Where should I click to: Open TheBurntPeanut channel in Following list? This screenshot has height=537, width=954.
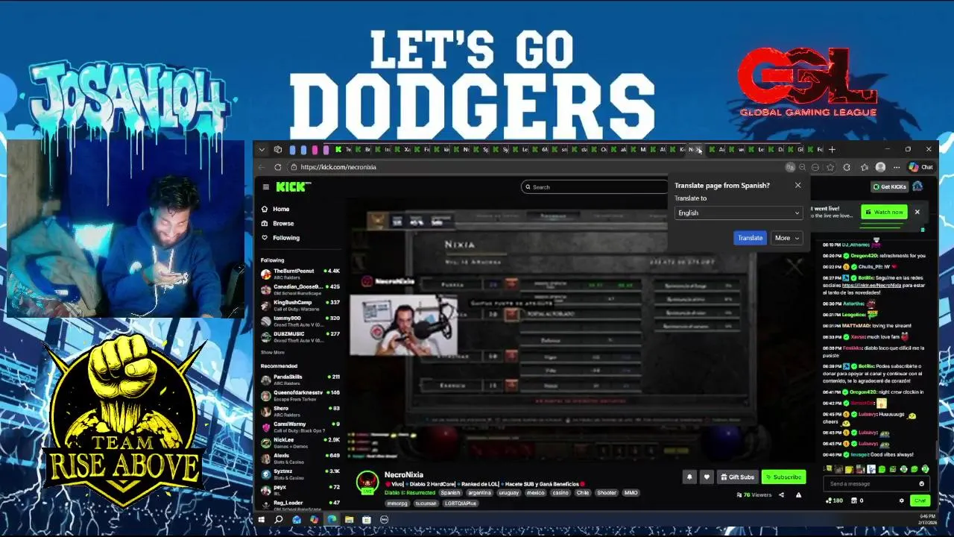click(x=300, y=274)
